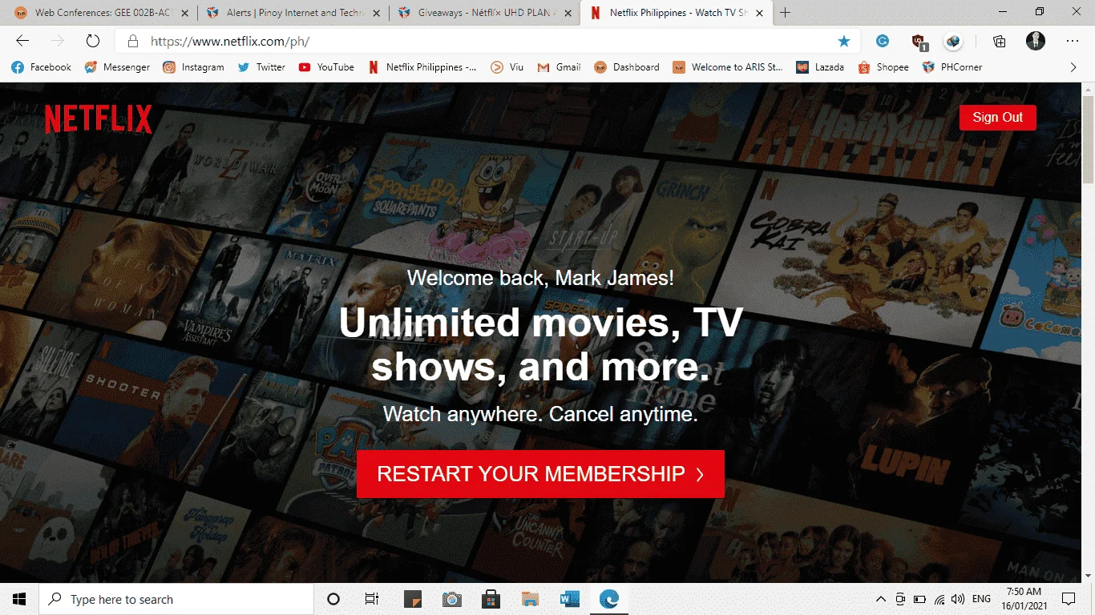Click the blue favorites star icon

point(843,41)
